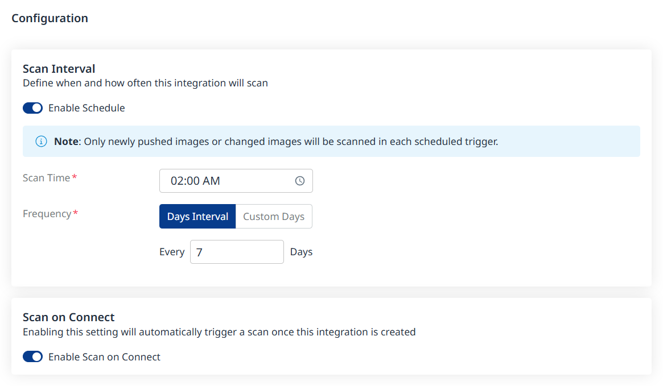Click the Enable Scan on Connect label
Screen dimensions: 663x386
click(x=104, y=357)
